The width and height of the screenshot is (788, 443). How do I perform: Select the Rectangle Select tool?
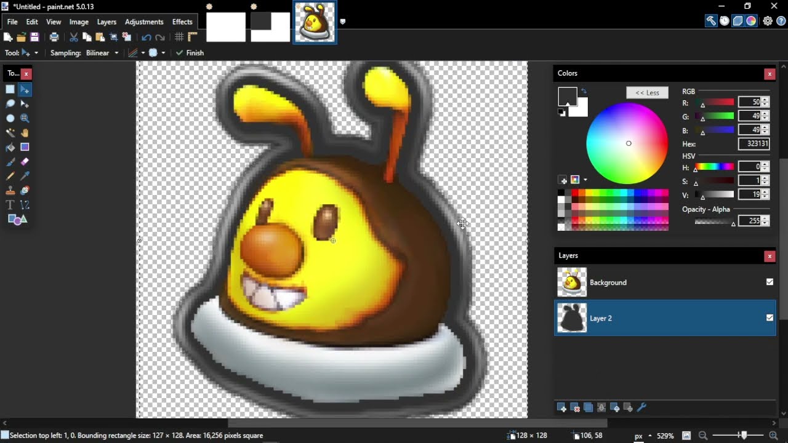[x=10, y=89]
